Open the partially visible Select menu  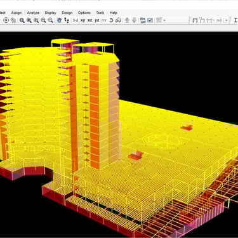(3, 13)
